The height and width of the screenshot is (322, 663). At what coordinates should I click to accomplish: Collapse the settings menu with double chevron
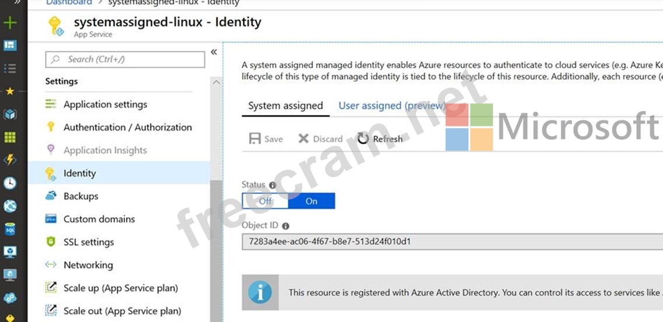[214, 52]
